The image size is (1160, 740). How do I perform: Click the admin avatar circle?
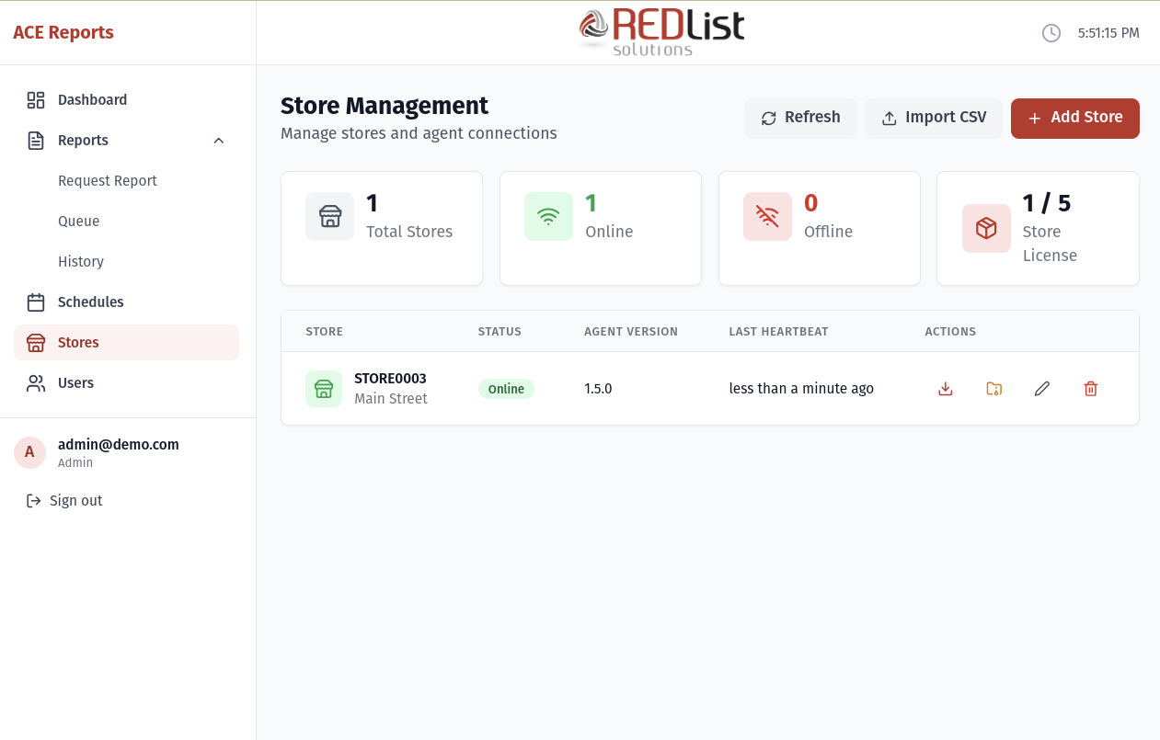pyautogui.click(x=29, y=452)
